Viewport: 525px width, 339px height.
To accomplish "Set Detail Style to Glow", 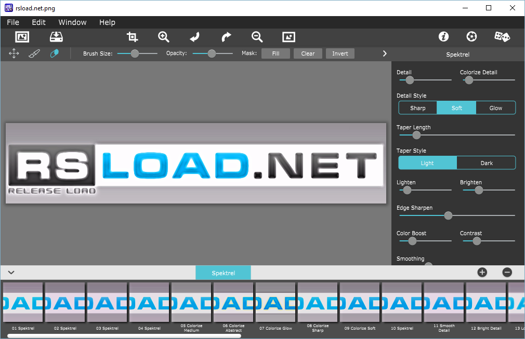I will point(496,108).
